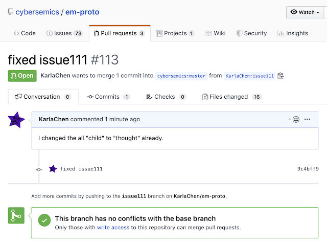Switch to the Commits tab
This screenshot has height=243, width=327.
coord(108,97)
